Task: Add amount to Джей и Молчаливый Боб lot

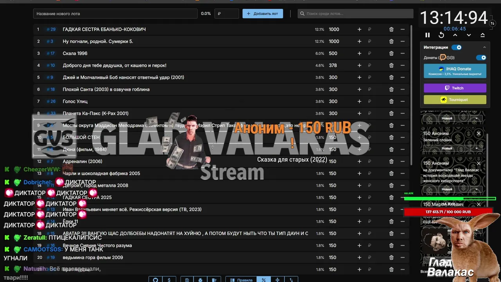Action: coord(359,78)
